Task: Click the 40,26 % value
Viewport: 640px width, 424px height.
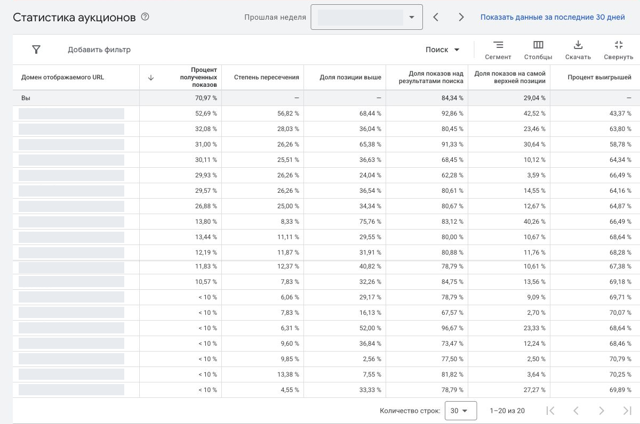Action: pyautogui.click(x=535, y=222)
